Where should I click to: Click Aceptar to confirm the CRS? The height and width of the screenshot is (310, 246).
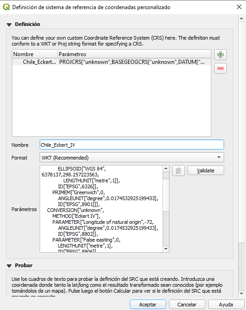pyautogui.click(x=148, y=305)
